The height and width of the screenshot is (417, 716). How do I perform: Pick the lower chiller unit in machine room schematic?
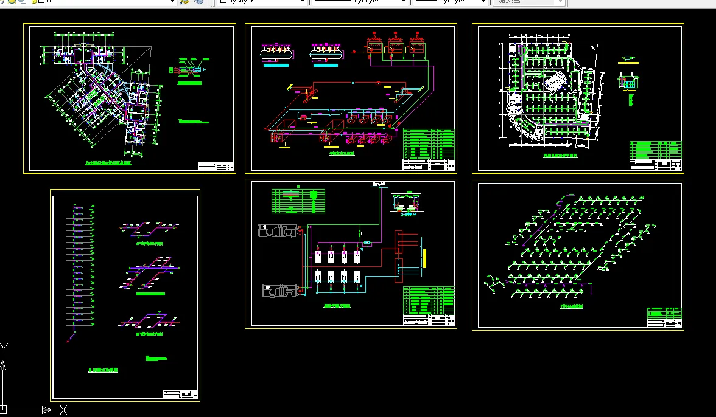281,291
